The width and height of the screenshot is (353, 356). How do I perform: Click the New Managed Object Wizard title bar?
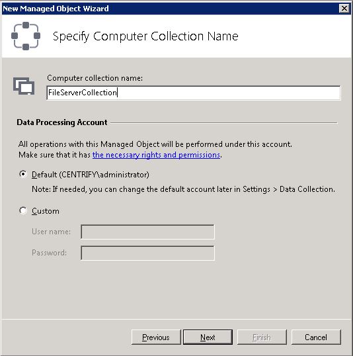click(x=170, y=9)
